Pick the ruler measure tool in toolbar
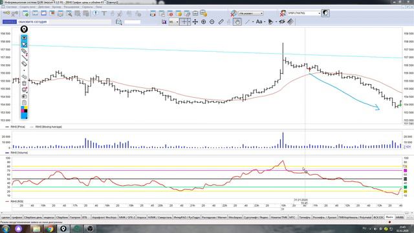Screen dimensions: 414x233 pos(221,21)
